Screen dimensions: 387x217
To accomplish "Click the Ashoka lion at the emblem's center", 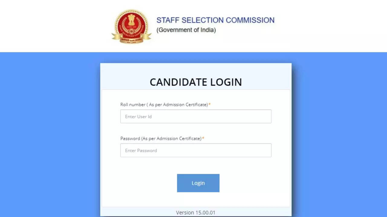I will coord(131,20).
